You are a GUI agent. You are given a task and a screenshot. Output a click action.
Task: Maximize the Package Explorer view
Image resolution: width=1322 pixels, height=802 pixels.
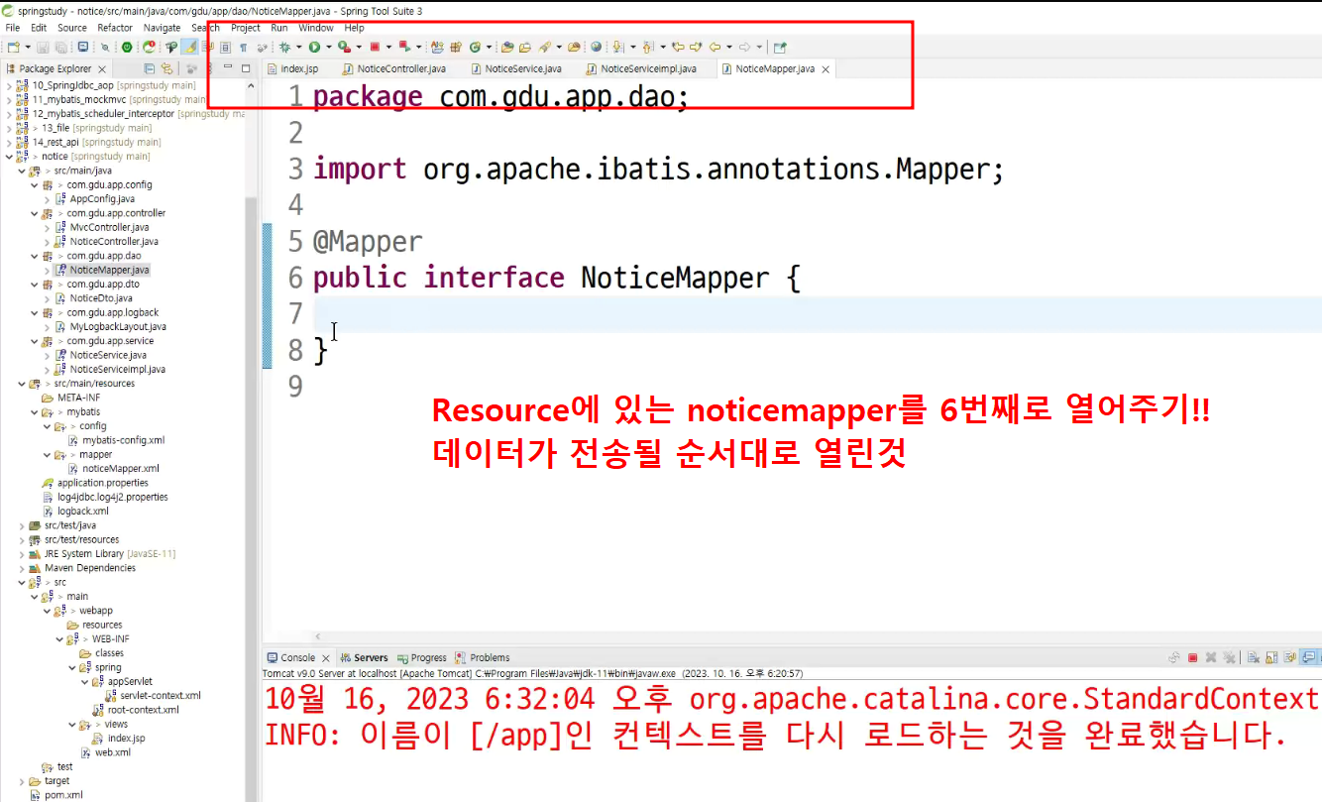pos(246,68)
